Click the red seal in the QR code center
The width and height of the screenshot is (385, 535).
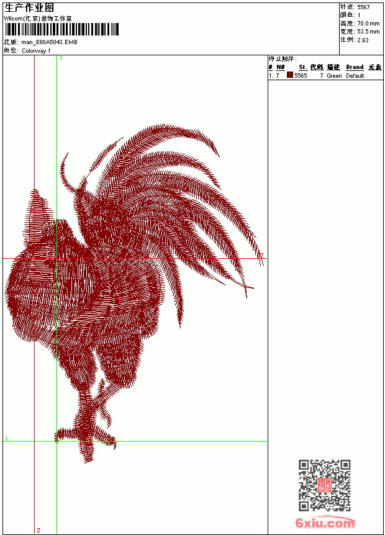324,485
